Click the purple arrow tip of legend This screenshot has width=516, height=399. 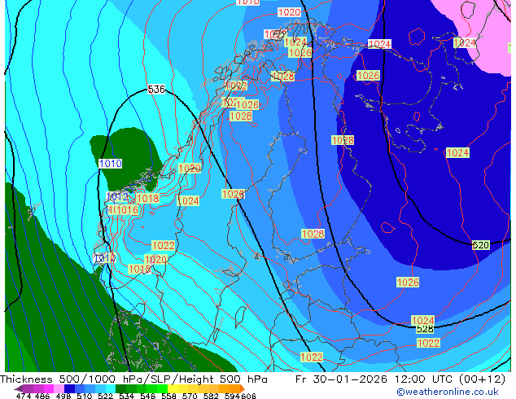coord(18,388)
